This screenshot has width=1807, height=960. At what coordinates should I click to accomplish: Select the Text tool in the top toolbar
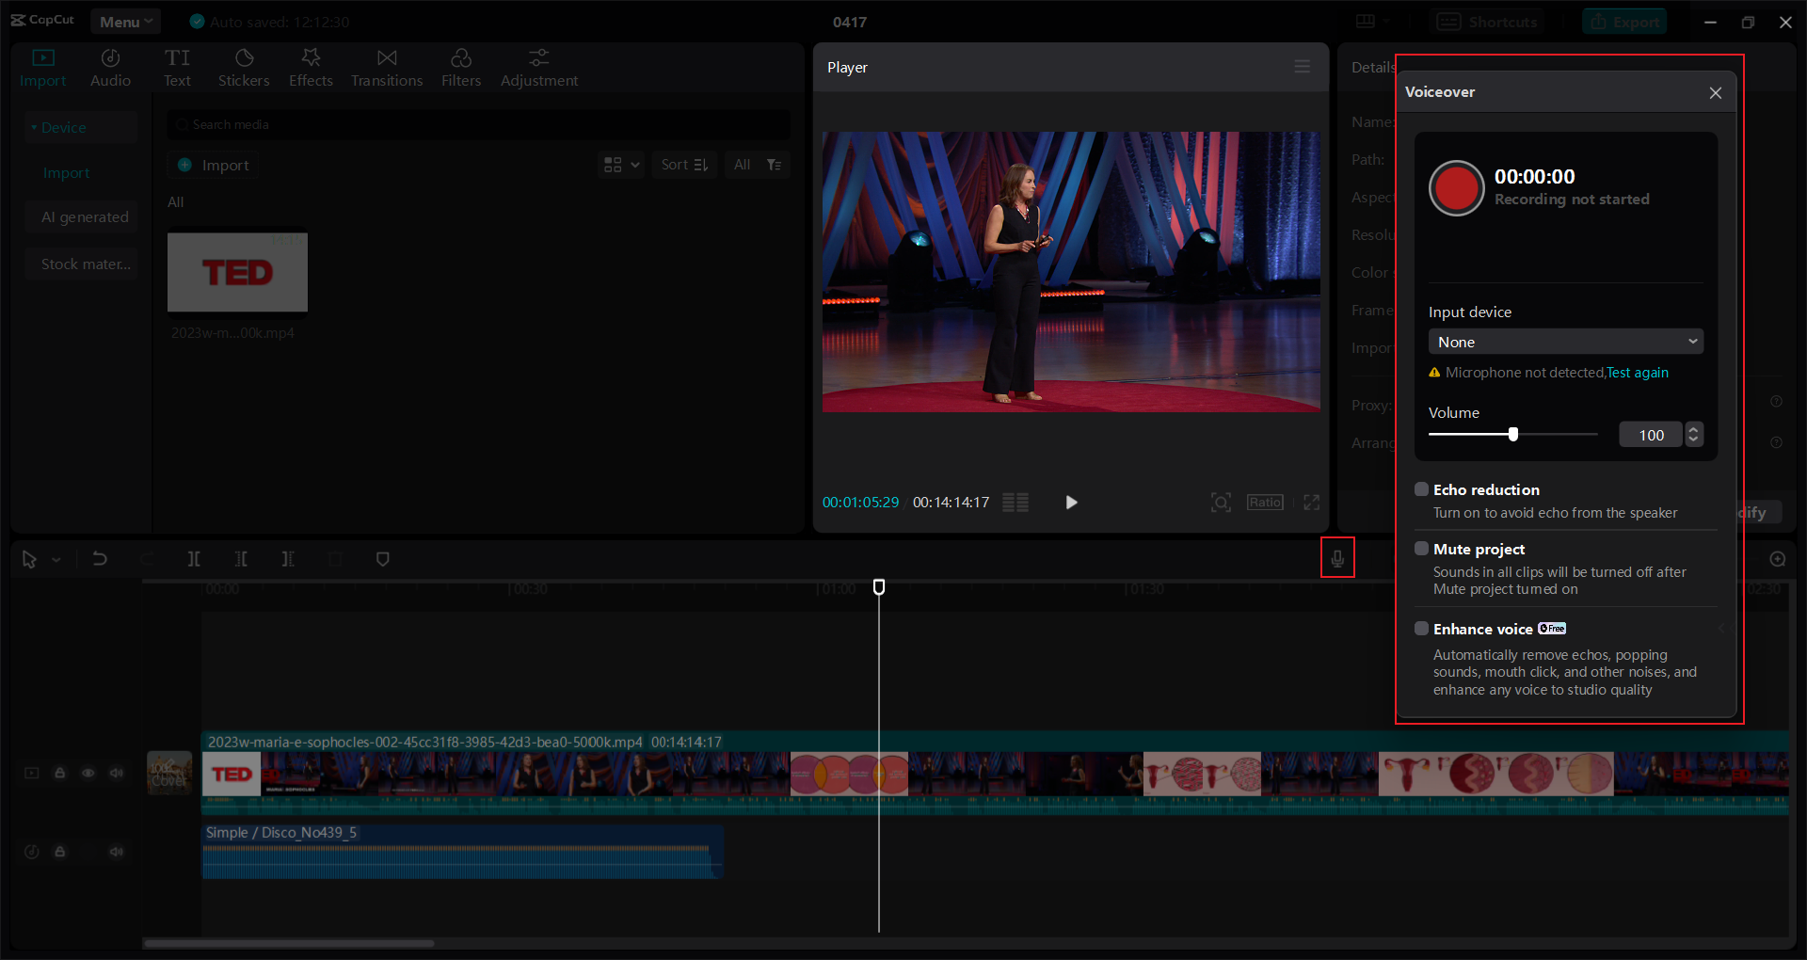tap(177, 66)
